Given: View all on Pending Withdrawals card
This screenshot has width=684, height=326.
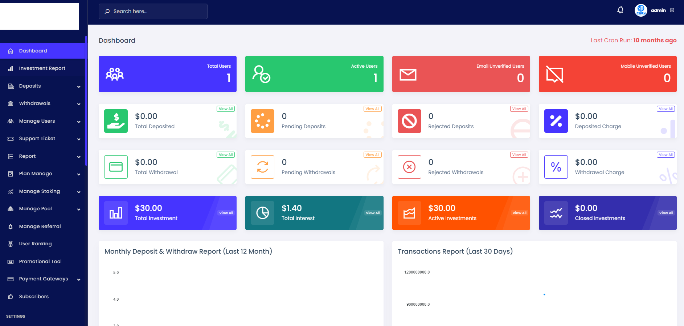Looking at the screenshot, I should [372, 155].
